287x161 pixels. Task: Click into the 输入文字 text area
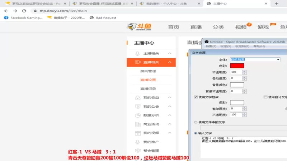244,147
